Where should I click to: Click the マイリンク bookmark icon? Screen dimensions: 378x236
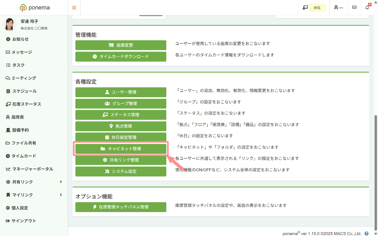click(8, 195)
